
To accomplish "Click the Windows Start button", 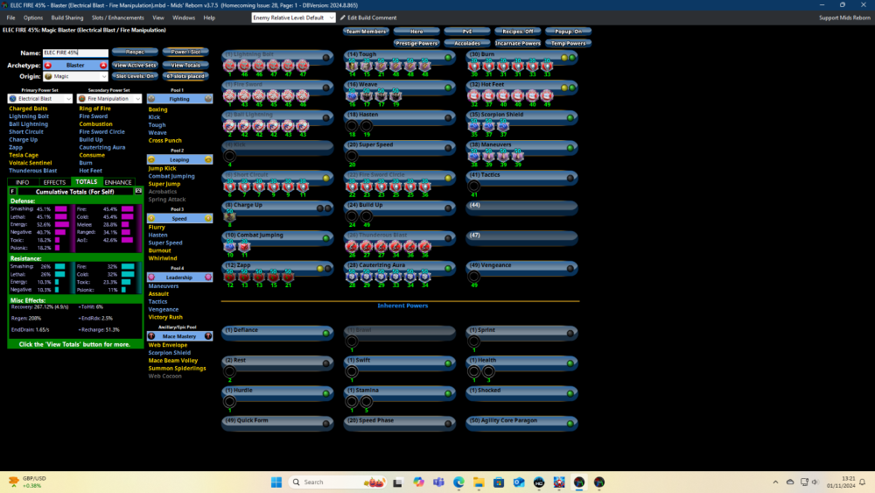I will (x=276, y=482).
